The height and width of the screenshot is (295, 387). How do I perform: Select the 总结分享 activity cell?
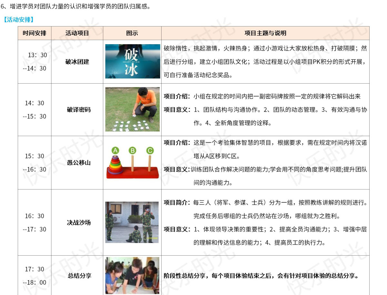point(77,275)
